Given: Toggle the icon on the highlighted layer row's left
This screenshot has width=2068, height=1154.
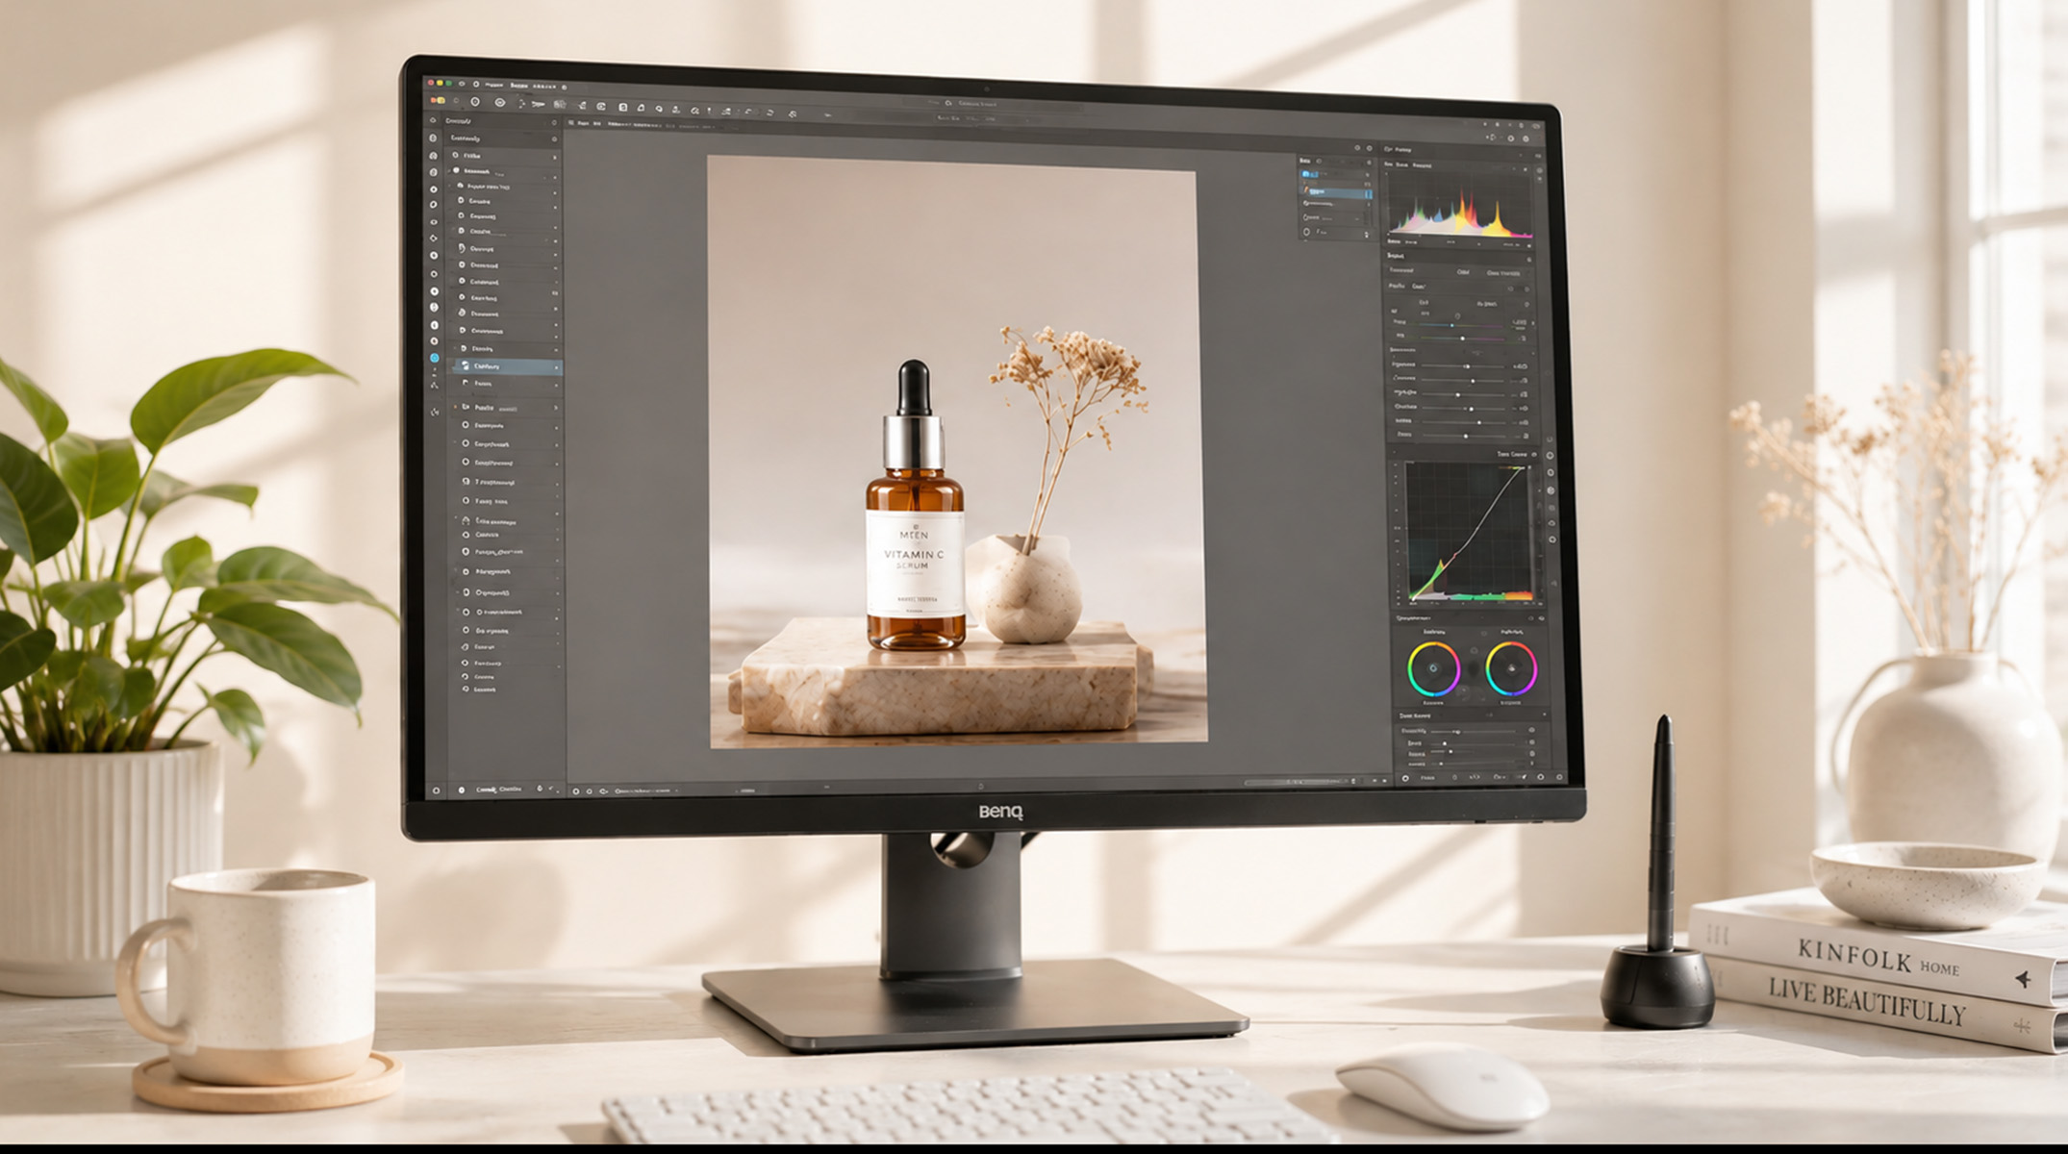Looking at the screenshot, I should [466, 365].
